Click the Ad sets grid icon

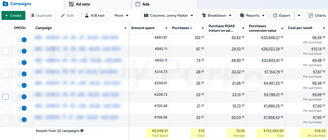tap(71, 4)
